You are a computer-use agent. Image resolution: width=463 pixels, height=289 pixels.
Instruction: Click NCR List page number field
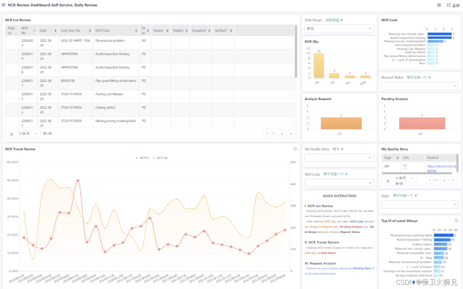coord(267,133)
